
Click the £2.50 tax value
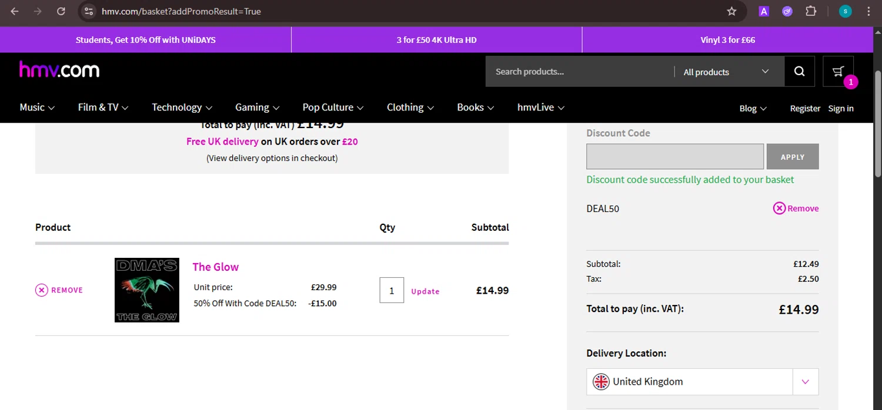pyautogui.click(x=808, y=279)
